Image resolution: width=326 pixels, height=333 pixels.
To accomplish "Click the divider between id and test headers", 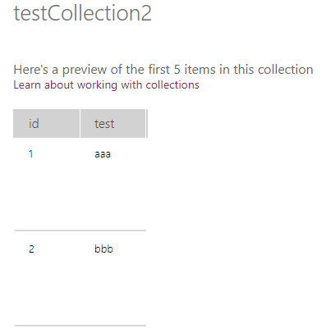I will pos(80,123).
